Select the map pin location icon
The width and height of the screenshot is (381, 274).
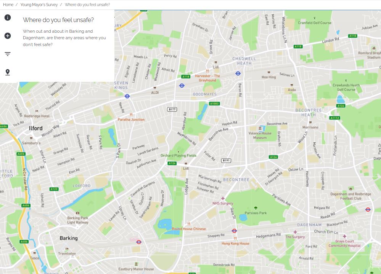coord(8,72)
